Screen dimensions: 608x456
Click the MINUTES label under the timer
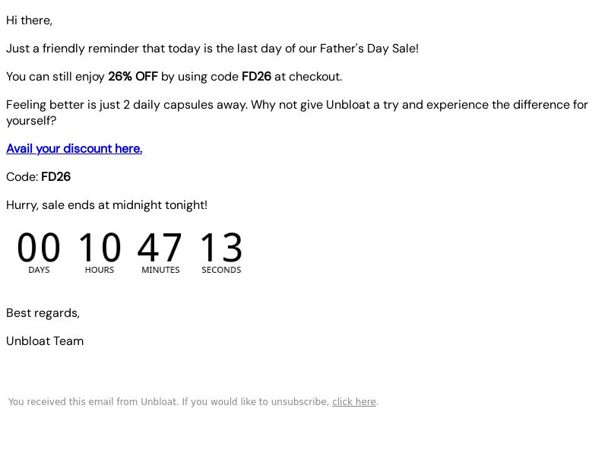160,270
